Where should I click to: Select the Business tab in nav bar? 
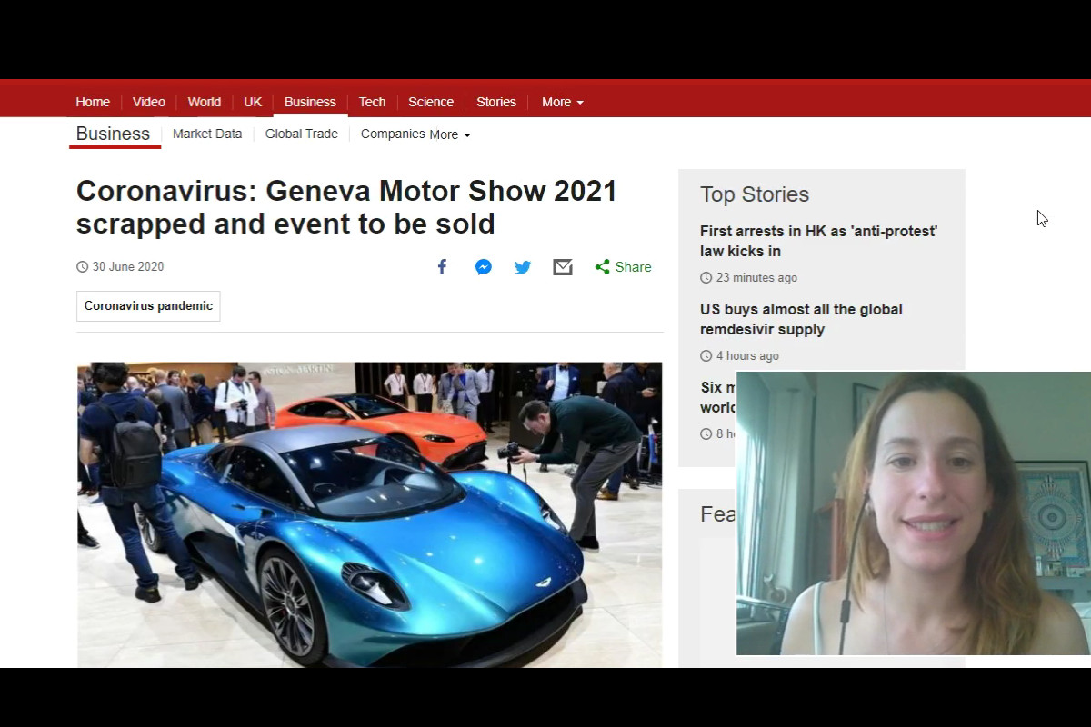tap(310, 102)
